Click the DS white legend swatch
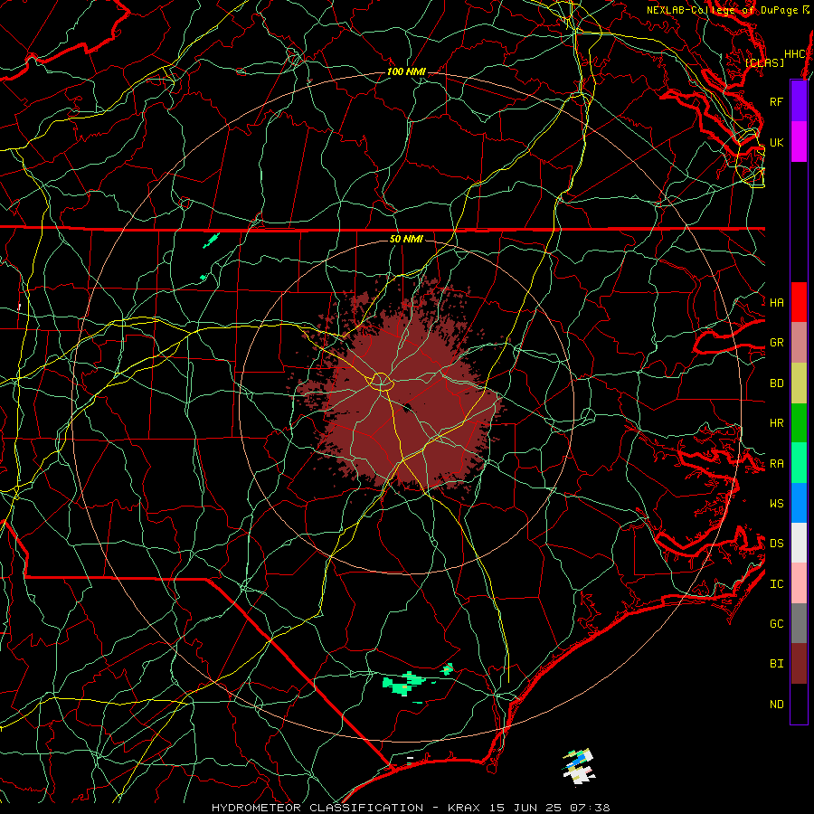This screenshot has width=814, height=814. coord(799,543)
